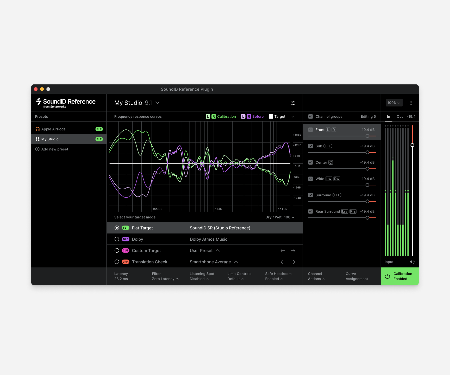Adjust the Front channel level slider
The width and height of the screenshot is (450, 375).
pyautogui.click(x=367, y=136)
